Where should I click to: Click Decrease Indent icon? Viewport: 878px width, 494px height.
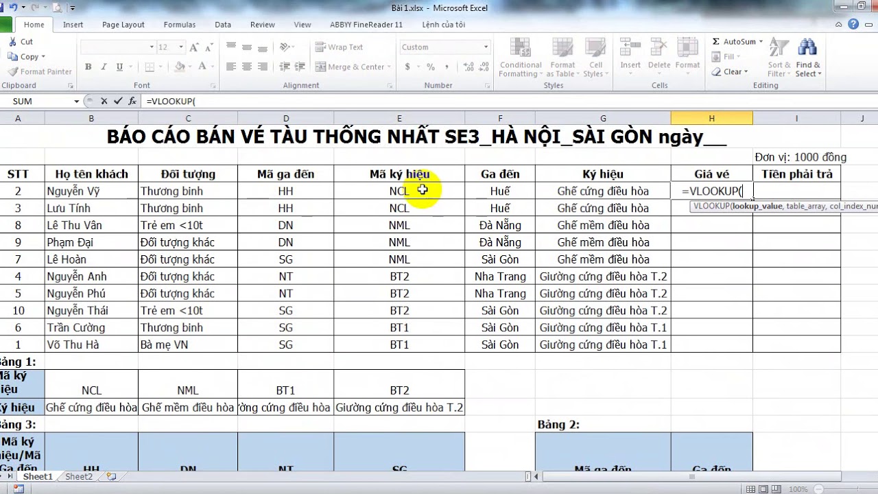tap(285, 67)
